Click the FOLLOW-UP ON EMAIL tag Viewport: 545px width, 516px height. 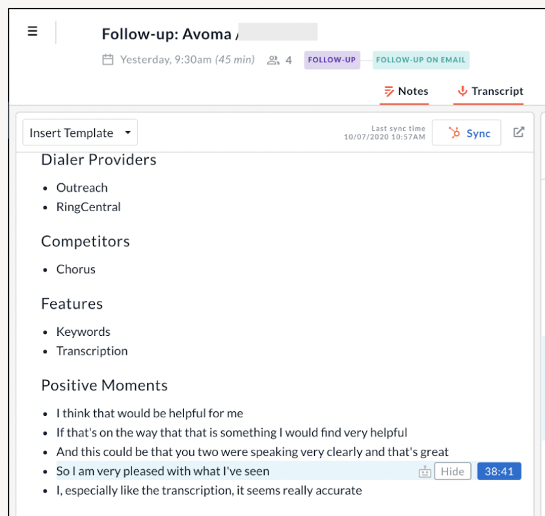pyautogui.click(x=421, y=60)
